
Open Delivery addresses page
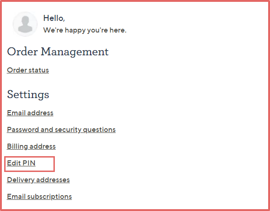[x=38, y=180]
